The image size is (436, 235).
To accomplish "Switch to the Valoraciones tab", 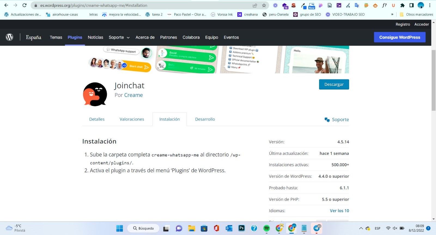I will coord(132,119).
